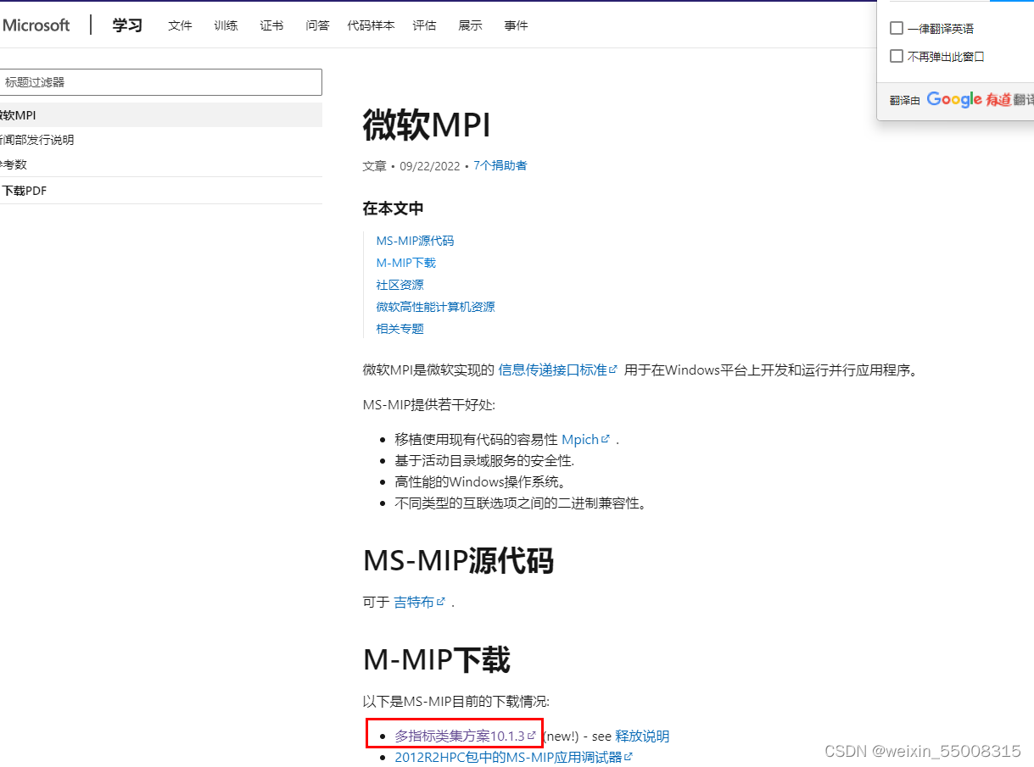This screenshot has width=1034, height=767.
Task: Click the text 以下是MS-MIP目前的下载情况
Action: click(x=456, y=702)
